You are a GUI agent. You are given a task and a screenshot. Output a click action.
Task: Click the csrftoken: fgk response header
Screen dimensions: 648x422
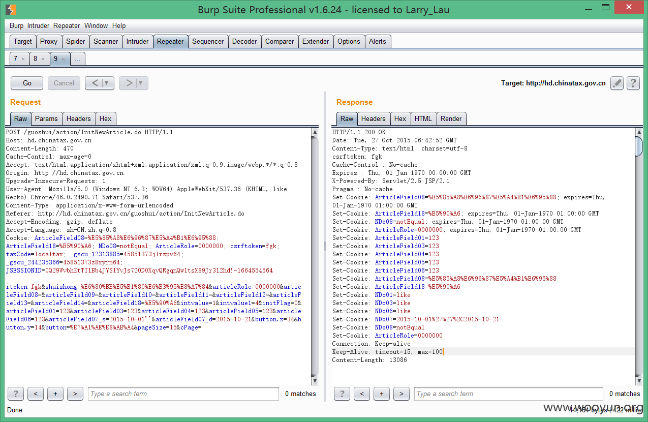357,157
